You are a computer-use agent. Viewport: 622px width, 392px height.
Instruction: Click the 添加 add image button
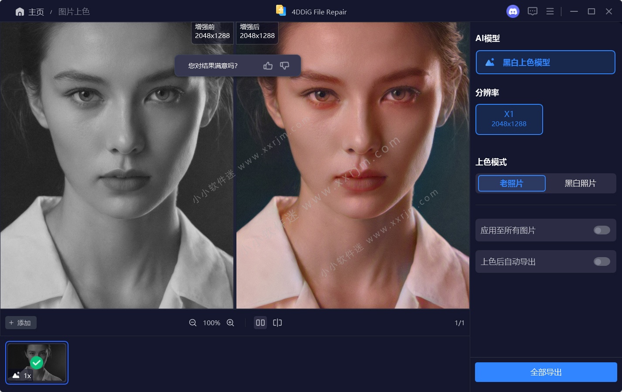pos(21,323)
